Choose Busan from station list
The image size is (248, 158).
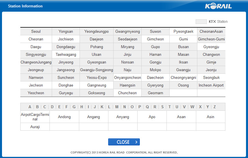(x=183, y=47)
